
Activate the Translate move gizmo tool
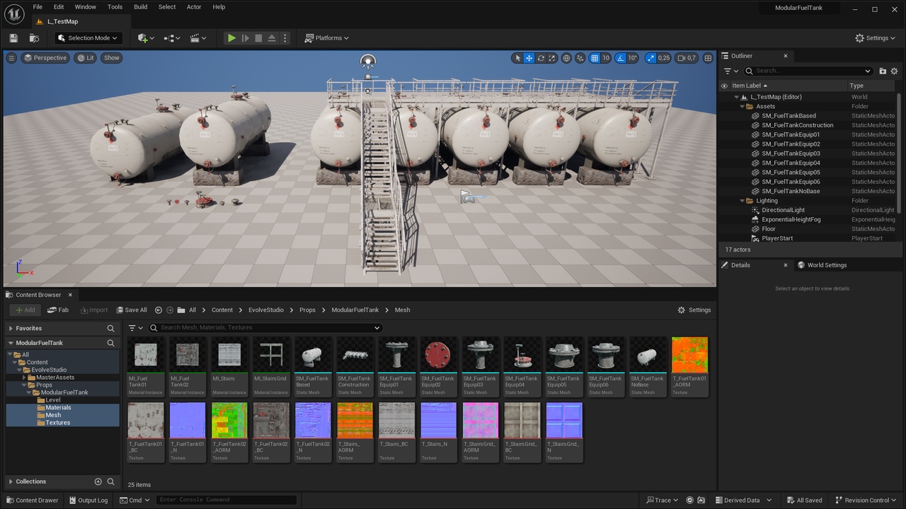[x=529, y=58]
